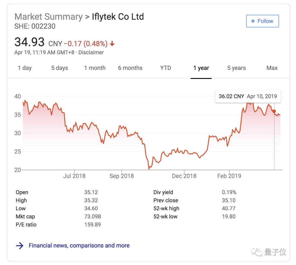The image size is (296, 265).
Task: Click the Follow button
Action: coord(262,21)
